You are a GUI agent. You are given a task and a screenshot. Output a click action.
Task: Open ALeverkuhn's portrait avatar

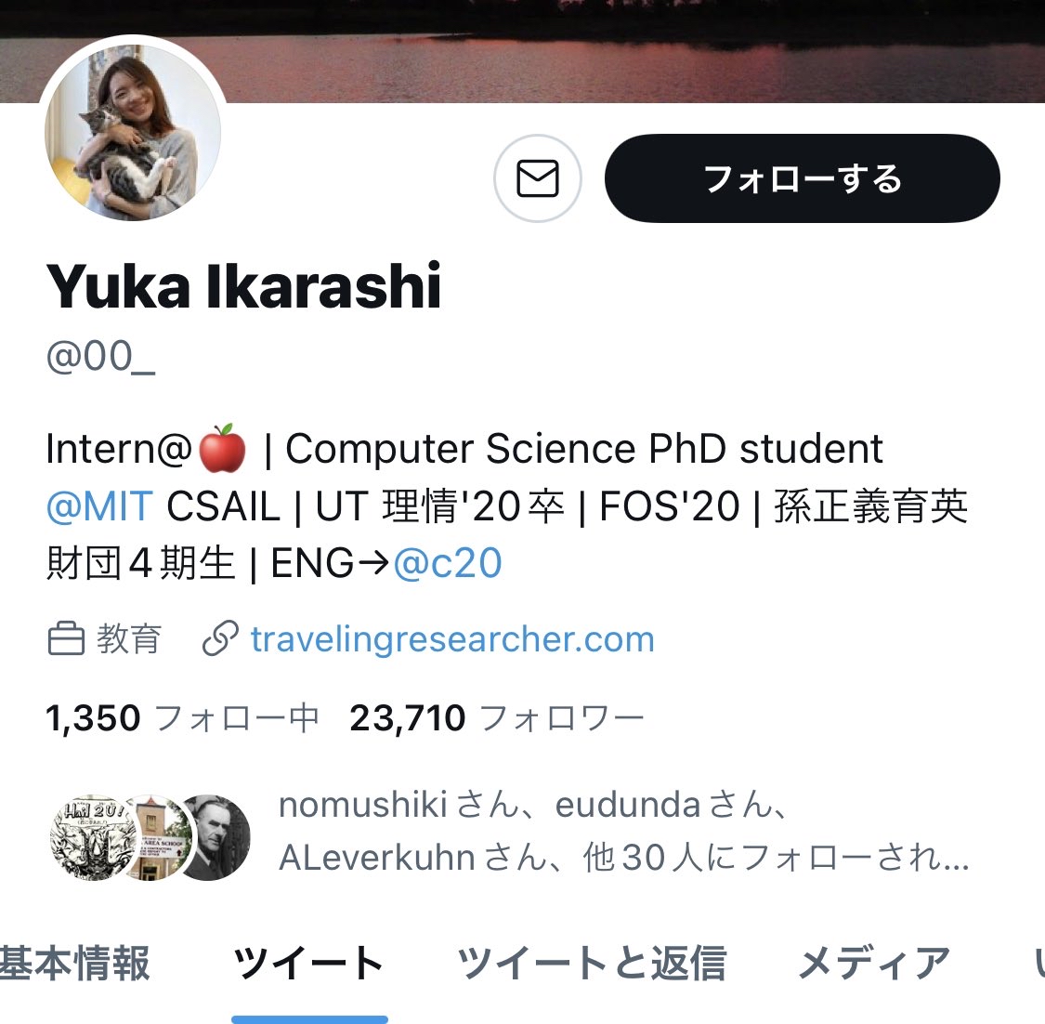215,837
